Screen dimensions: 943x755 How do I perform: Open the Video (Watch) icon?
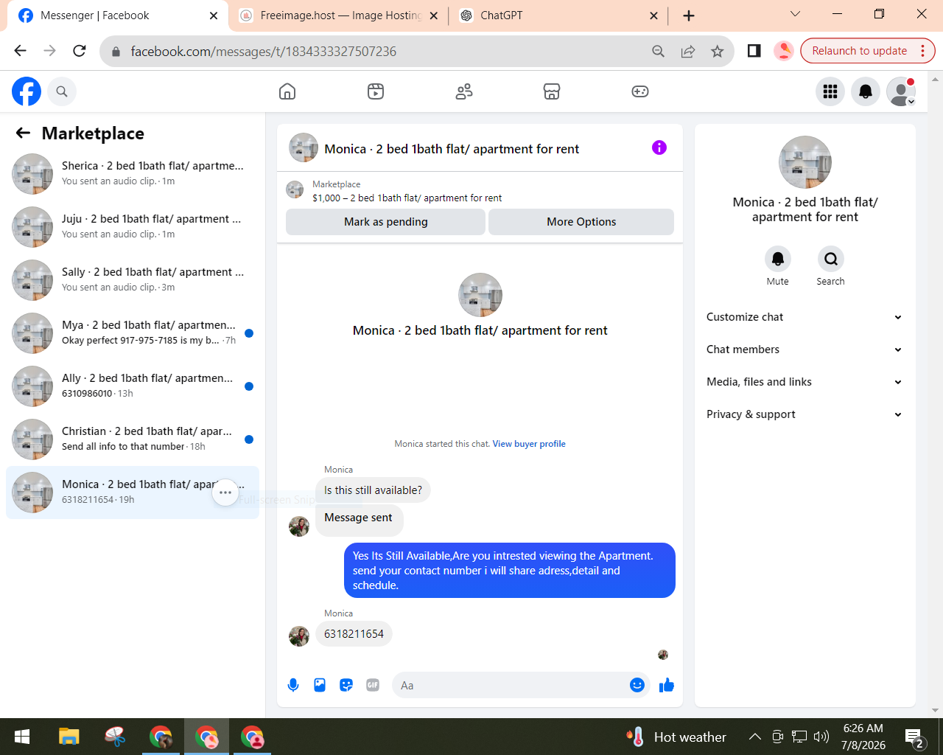point(376,91)
